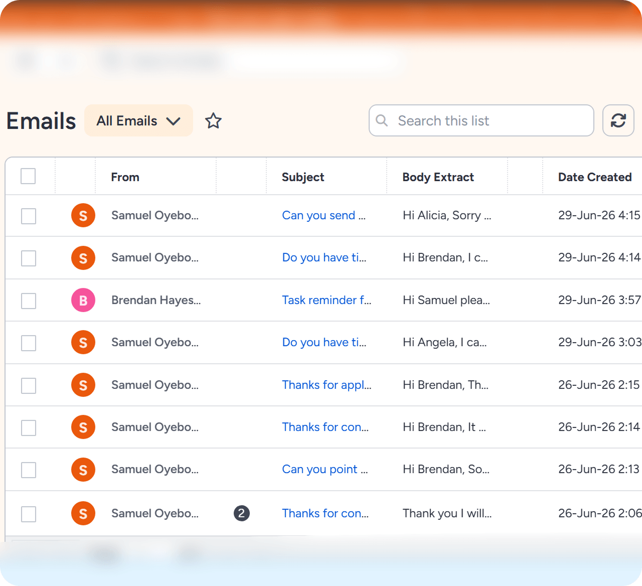Focus the 'Search this list' field
Viewport: 642px width, 586px height.
[x=481, y=120]
